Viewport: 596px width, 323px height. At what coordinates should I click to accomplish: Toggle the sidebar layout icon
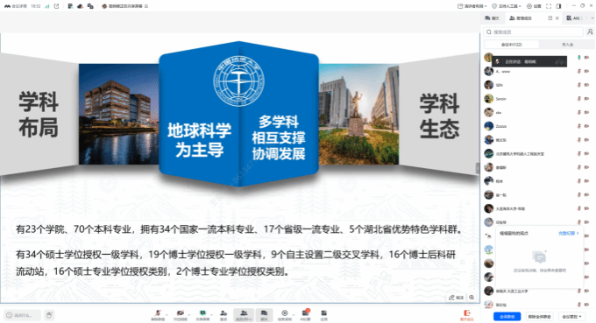pos(558,6)
